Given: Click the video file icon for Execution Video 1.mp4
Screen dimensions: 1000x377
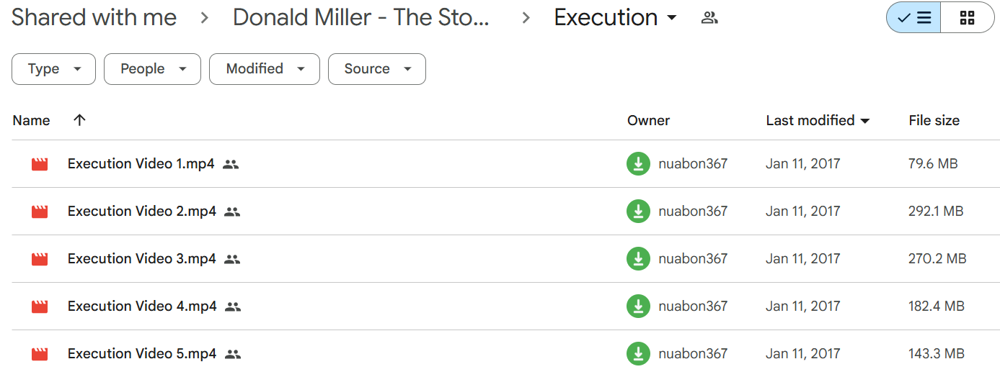Looking at the screenshot, I should click(40, 164).
